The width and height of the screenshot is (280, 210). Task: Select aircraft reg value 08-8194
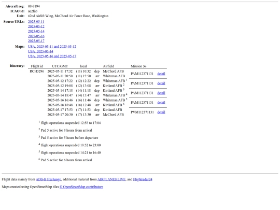coord(34,6)
